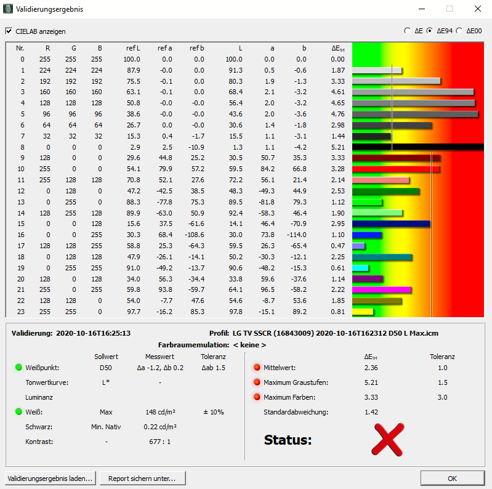
Task: Click green status dot beside Weißpunkt
Action: (19, 367)
